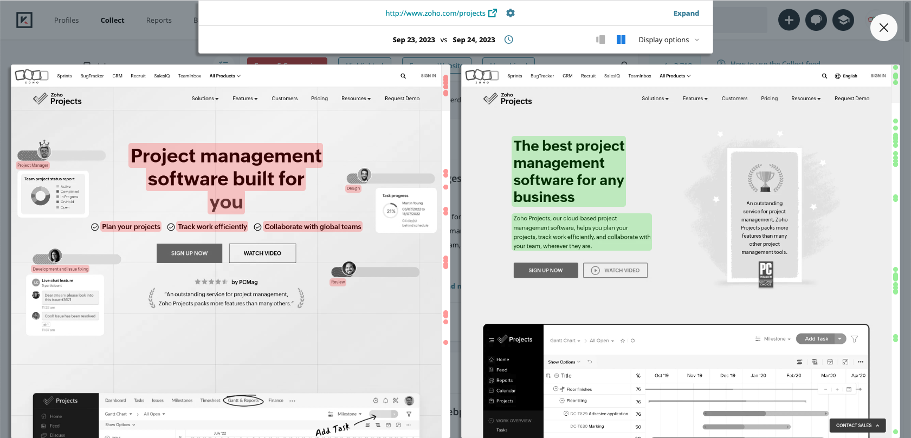
Task: Open the chat bubble icon in header
Action: pyautogui.click(x=816, y=20)
